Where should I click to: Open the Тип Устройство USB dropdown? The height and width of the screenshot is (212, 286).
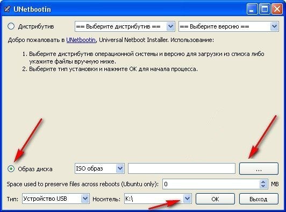click(56, 199)
